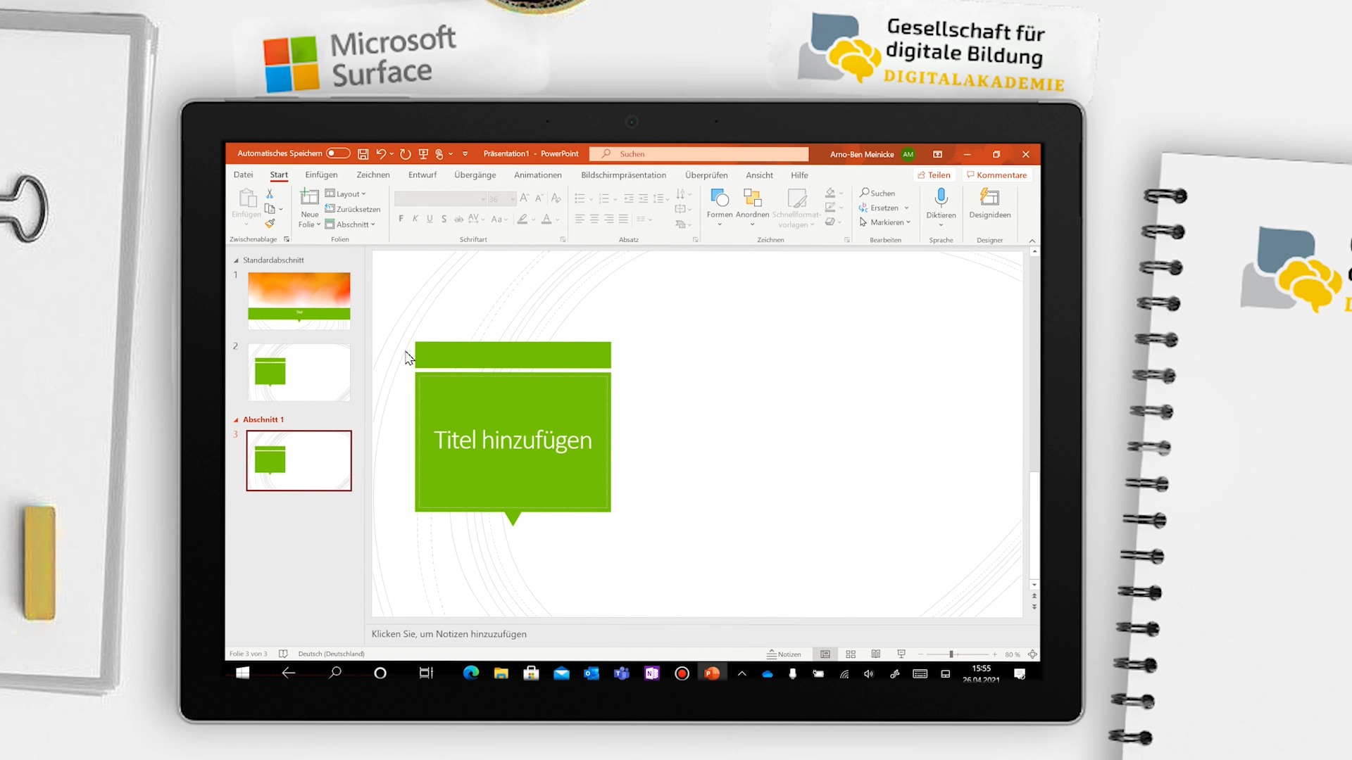Switch to the Bildschirmpräsentation tab
This screenshot has height=760, width=1352.
[623, 175]
